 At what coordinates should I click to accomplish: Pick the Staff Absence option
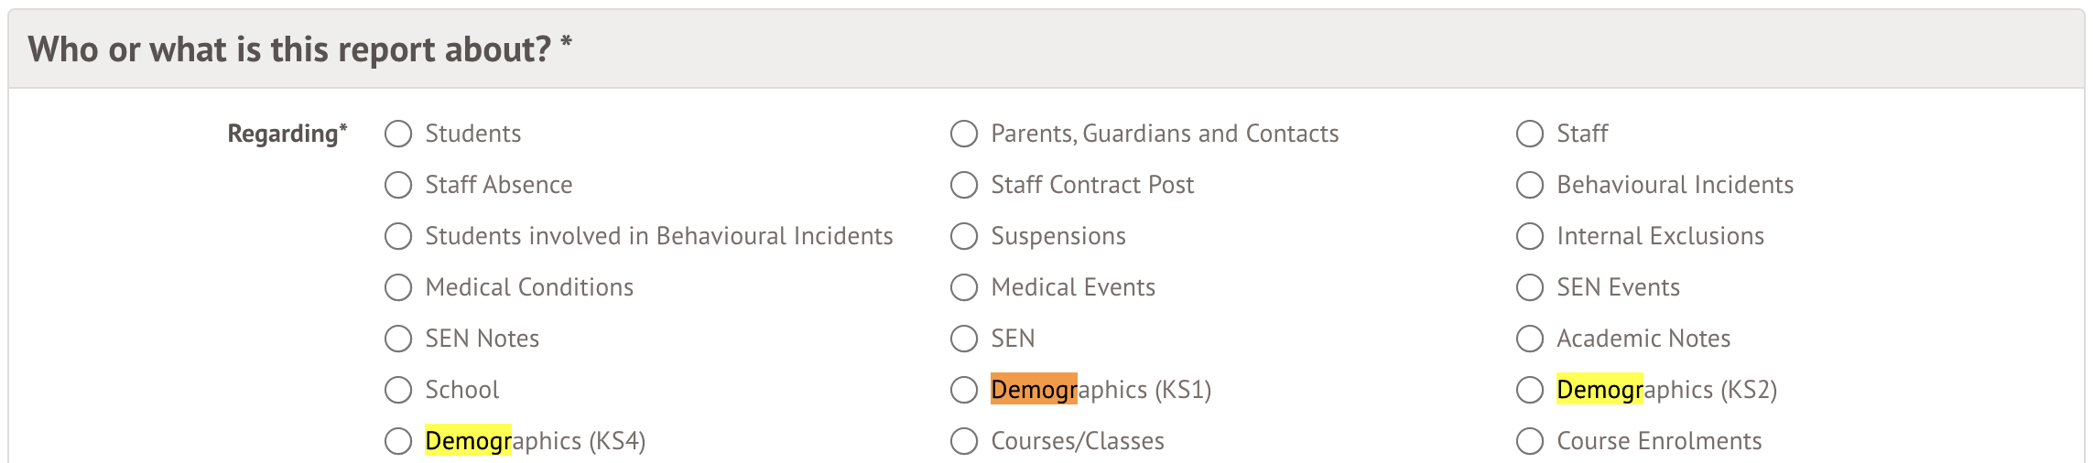tap(398, 185)
